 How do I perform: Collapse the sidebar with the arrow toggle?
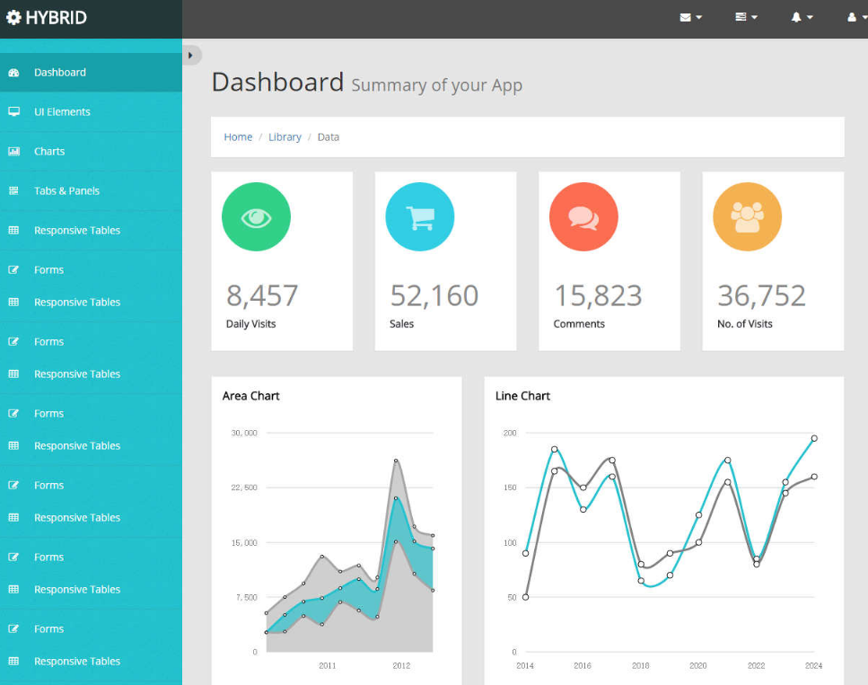pyautogui.click(x=190, y=56)
